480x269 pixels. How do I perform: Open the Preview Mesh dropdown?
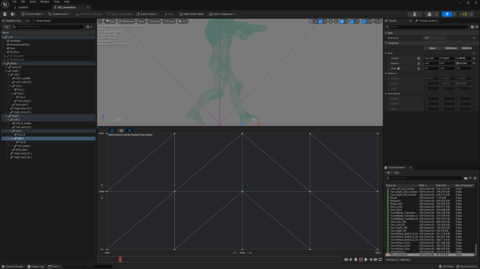click(33, 14)
